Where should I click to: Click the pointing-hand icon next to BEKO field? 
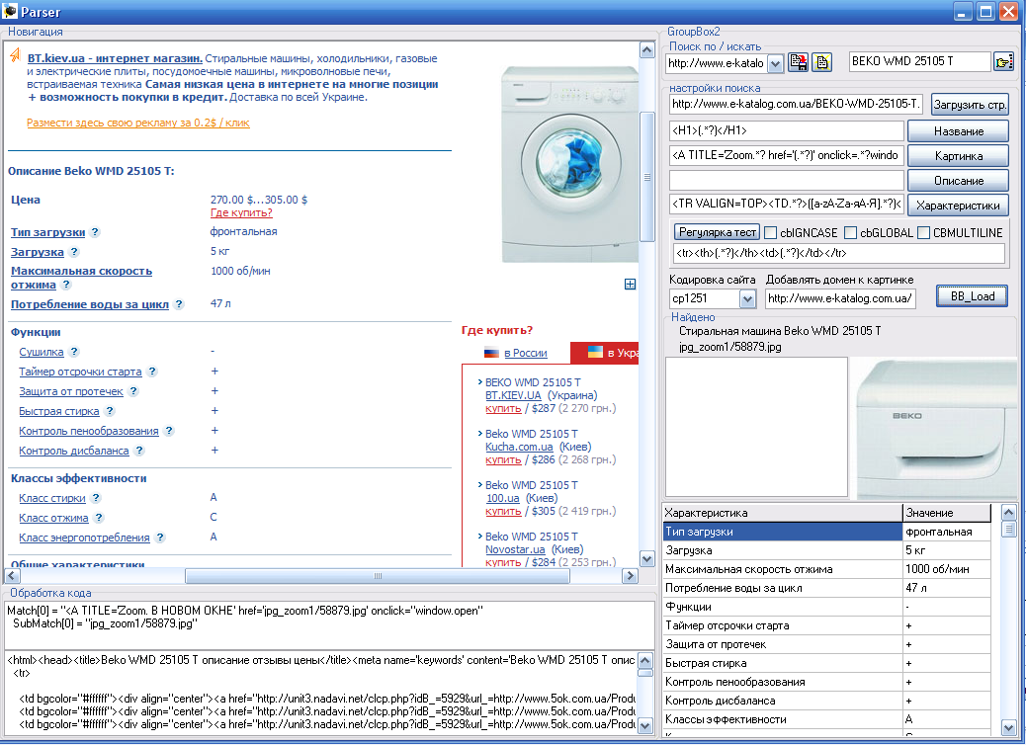tap(1004, 63)
